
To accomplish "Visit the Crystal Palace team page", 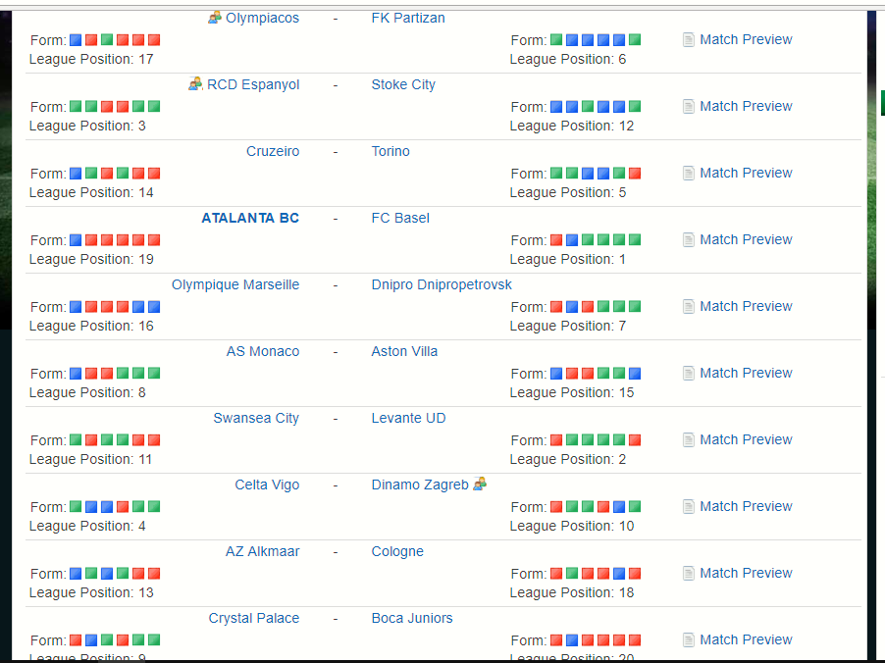I will pyautogui.click(x=254, y=618).
